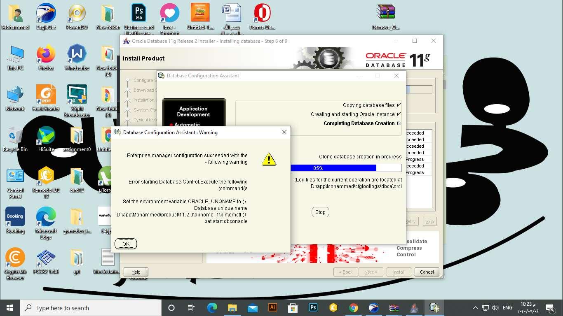Open File Explorer from the taskbar

coord(232,308)
